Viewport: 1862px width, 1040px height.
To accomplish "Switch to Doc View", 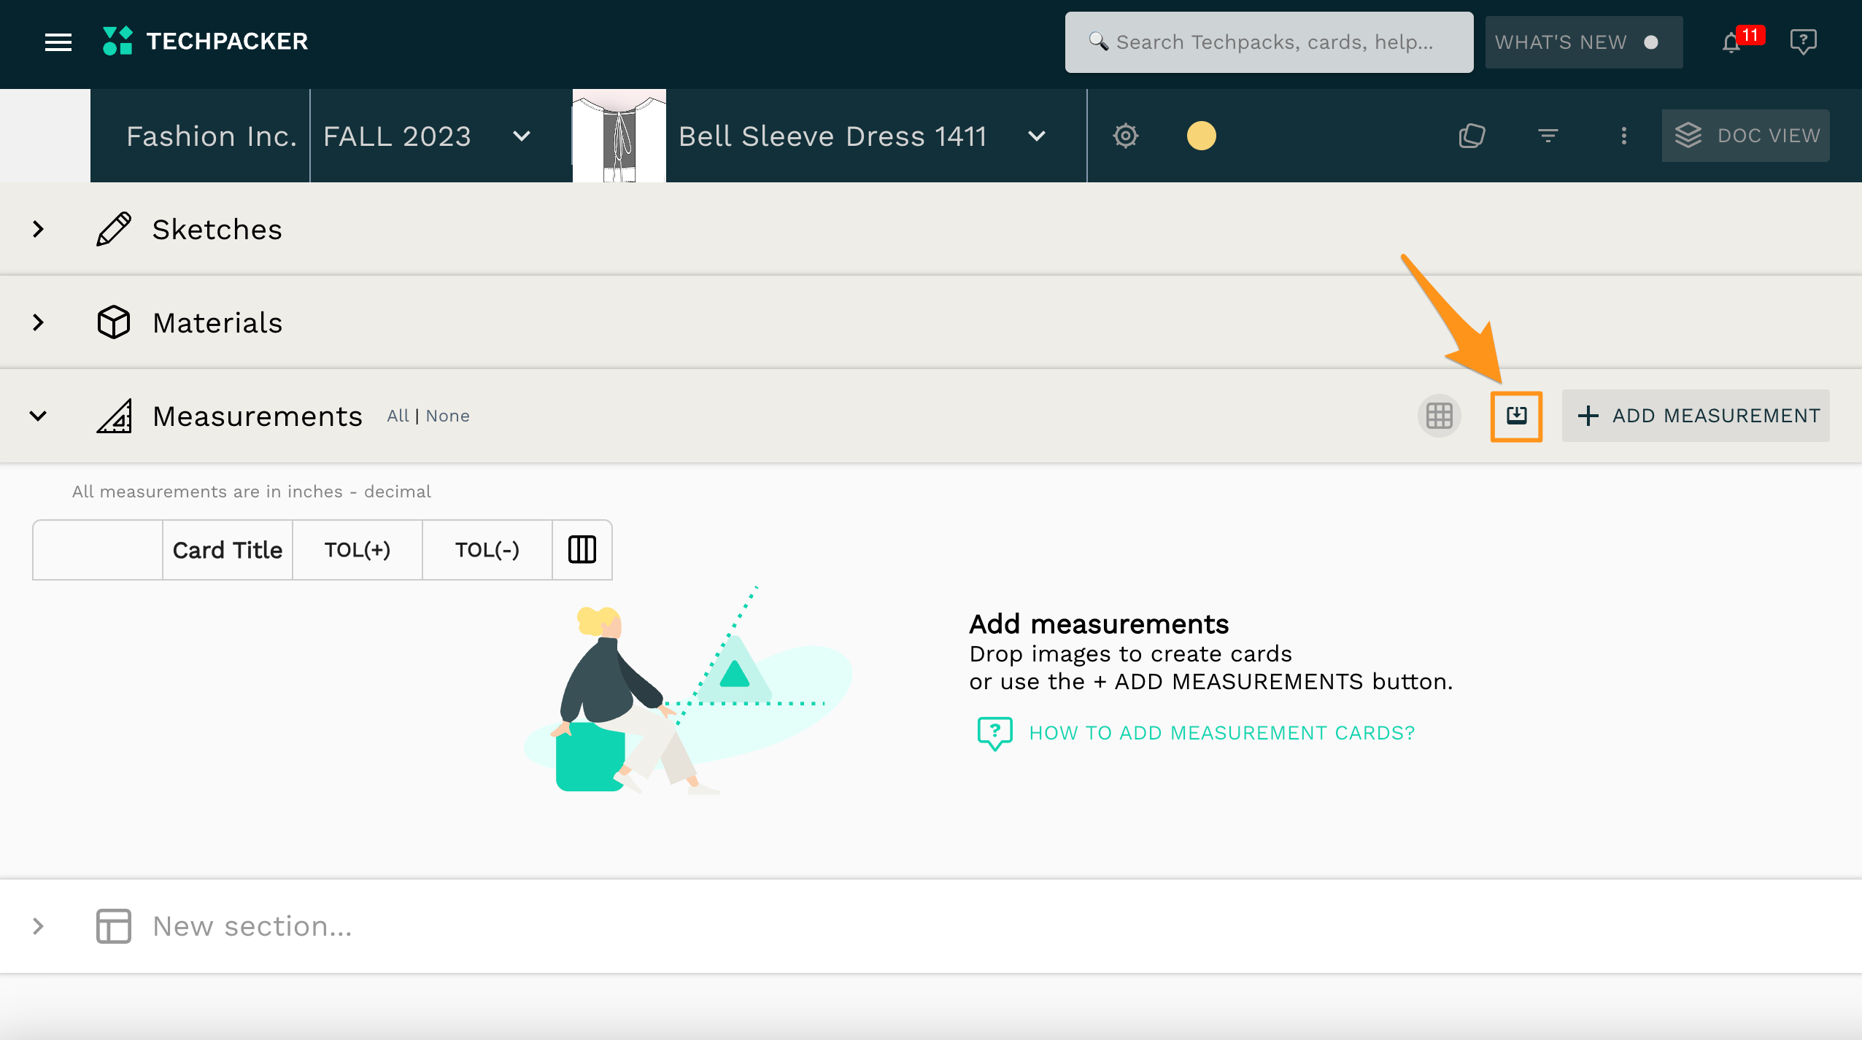I will coord(1745,136).
